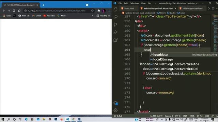The image size is (218, 122).
Task: Close the Chrome website Design tab
Action: coord(37,5)
